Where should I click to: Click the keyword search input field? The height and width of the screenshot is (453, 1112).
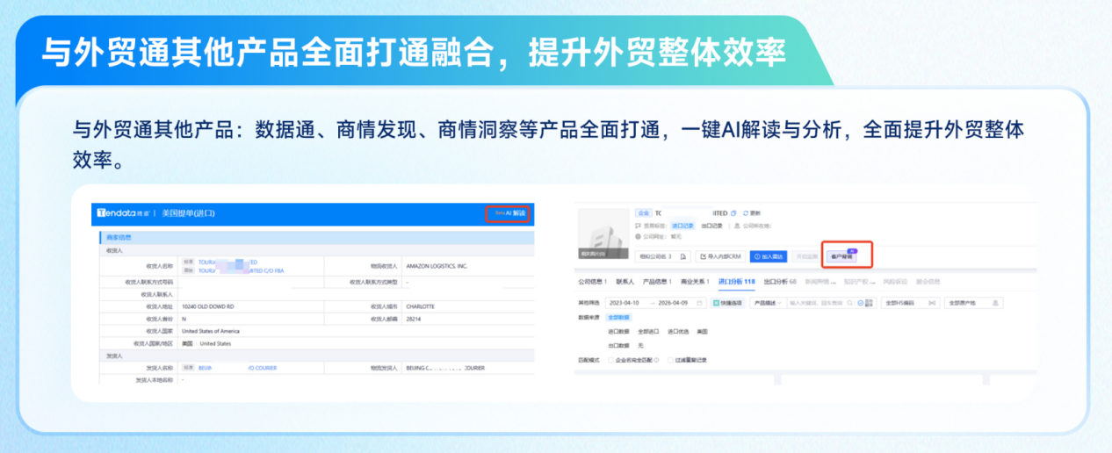pyautogui.click(x=819, y=303)
